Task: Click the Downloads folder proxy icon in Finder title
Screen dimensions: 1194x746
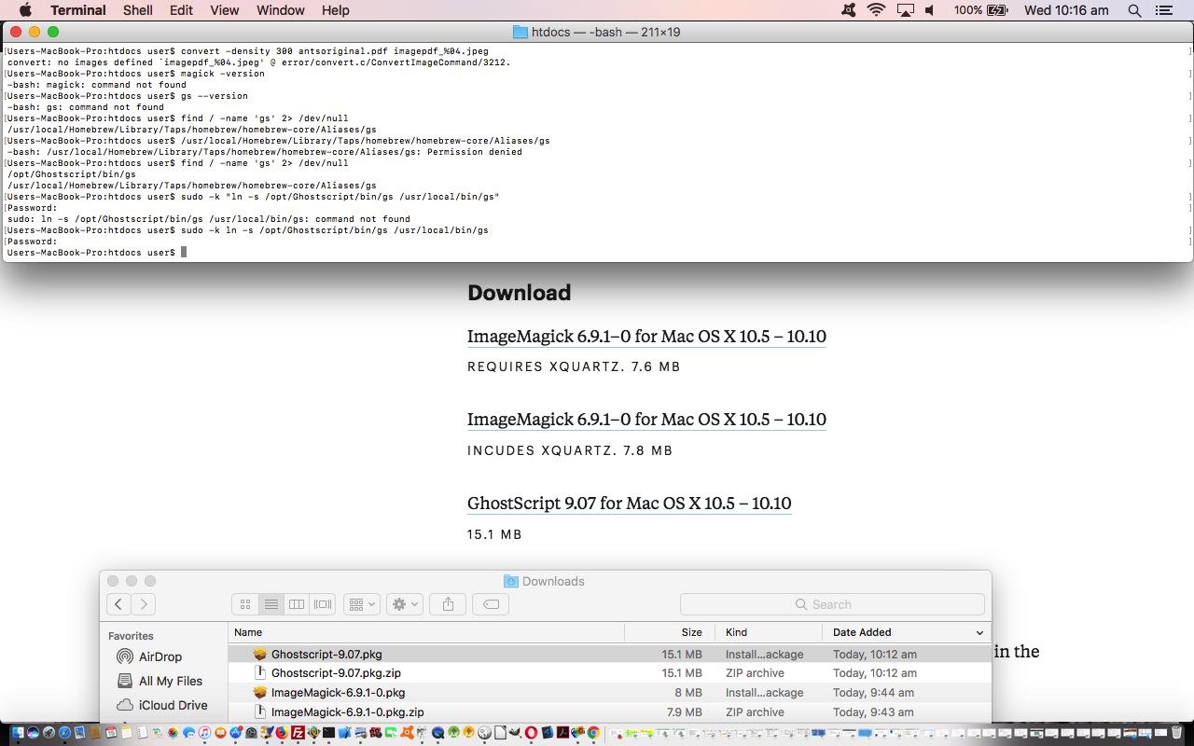Action: 510,581
